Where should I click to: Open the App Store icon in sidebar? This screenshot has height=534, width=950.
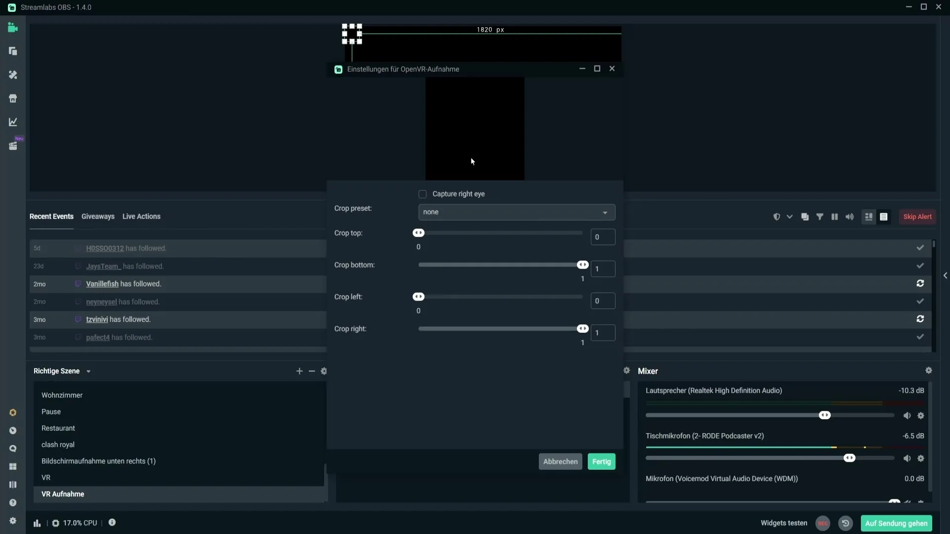(13, 98)
